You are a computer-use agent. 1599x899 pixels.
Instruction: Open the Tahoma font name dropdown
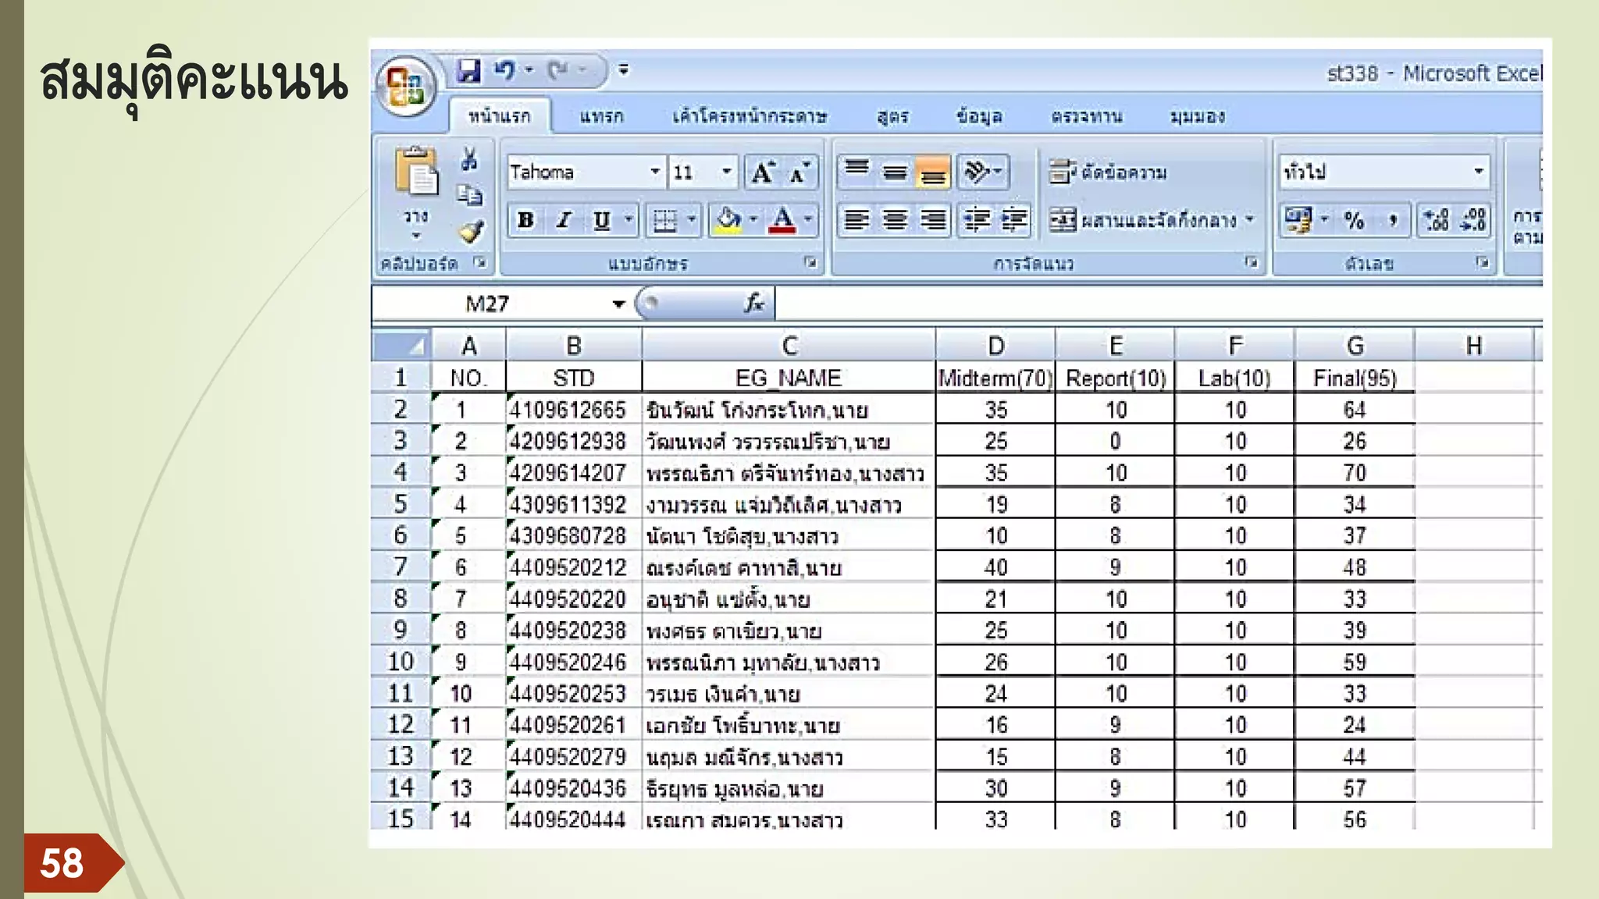655,172
